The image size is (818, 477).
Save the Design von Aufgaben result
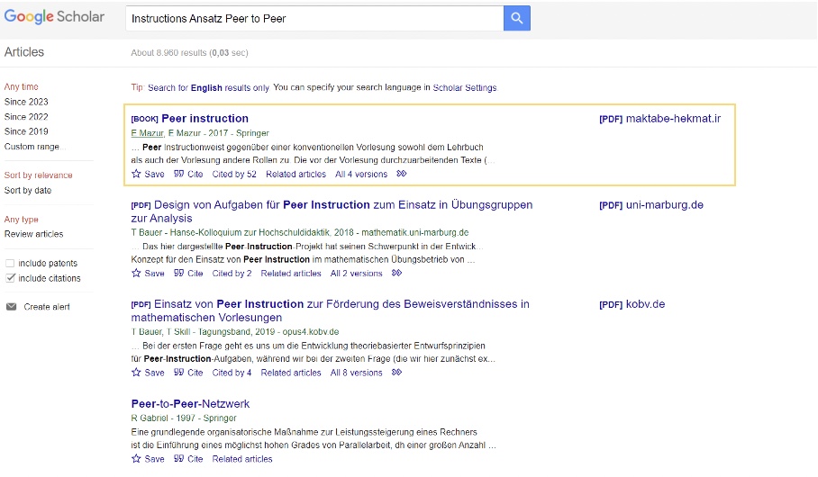(148, 274)
